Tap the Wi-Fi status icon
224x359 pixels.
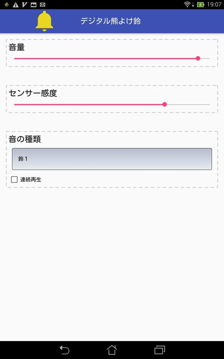pyautogui.click(x=188, y=4)
